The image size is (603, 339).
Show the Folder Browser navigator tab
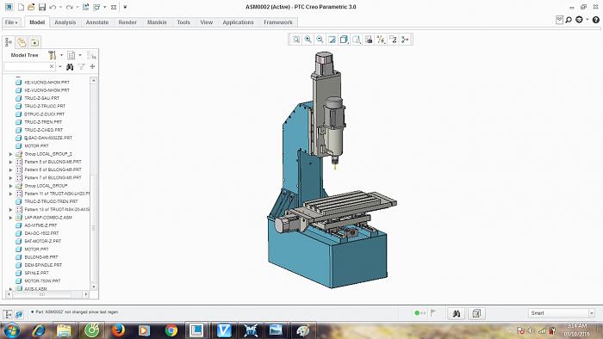[22, 42]
